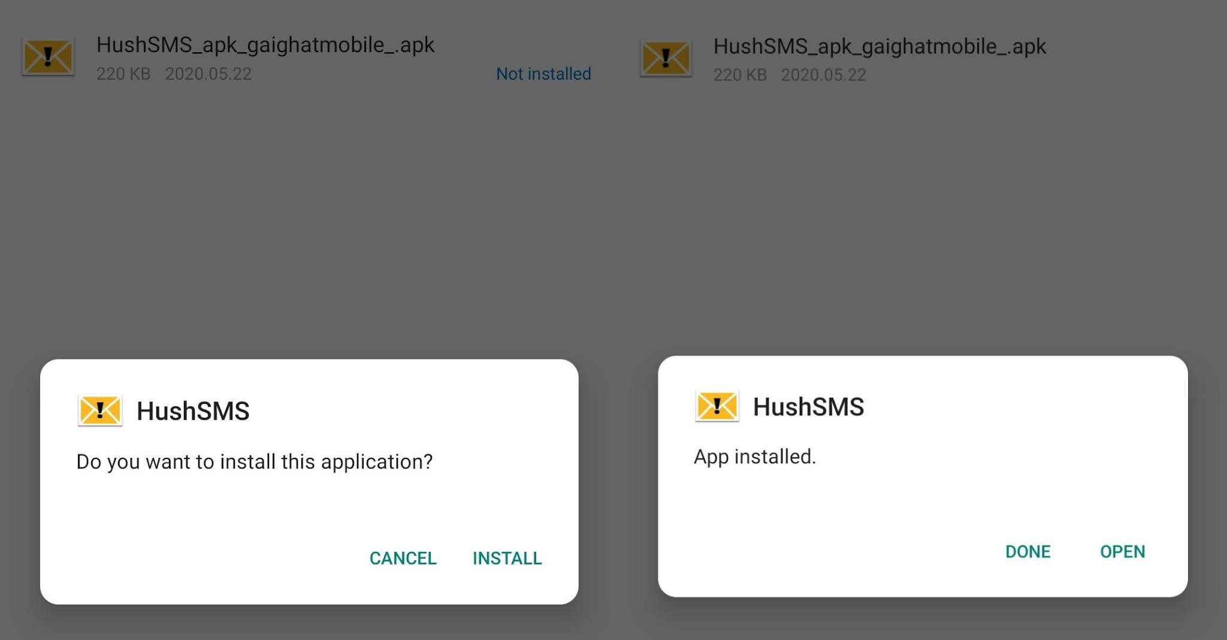
Task: Click the HushSMS icon in the install prompt
Action: (100, 410)
